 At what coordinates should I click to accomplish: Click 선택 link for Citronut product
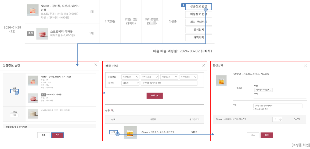click(x=113, y=132)
